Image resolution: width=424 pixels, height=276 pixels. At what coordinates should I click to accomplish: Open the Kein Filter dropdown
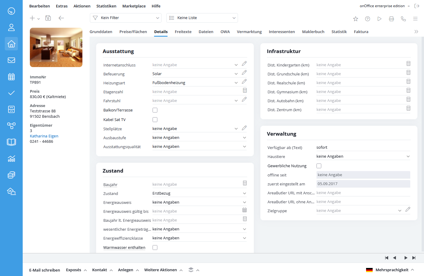126,18
